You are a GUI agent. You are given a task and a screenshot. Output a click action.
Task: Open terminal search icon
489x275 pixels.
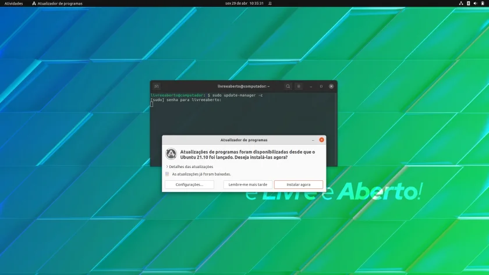(288, 86)
